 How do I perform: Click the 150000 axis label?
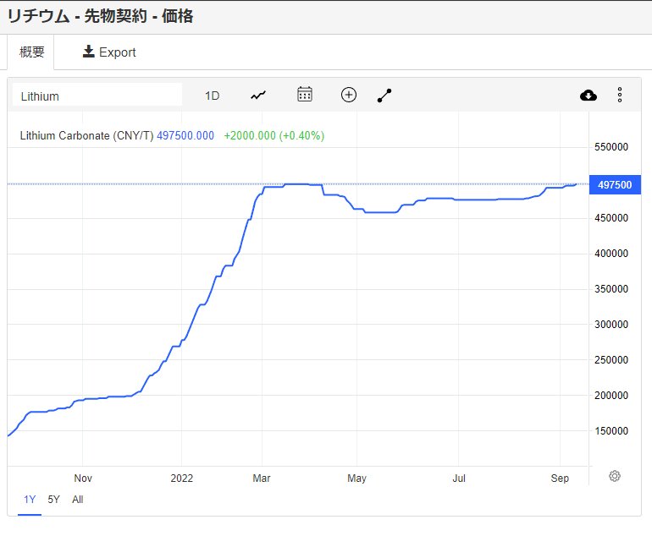pos(611,431)
